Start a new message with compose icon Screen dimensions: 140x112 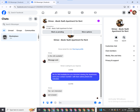pos(36,19)
